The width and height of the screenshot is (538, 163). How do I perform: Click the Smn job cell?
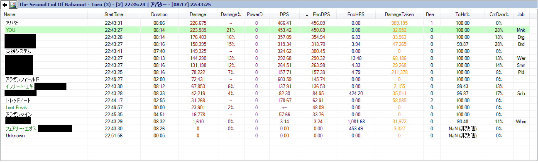(521, 65)
